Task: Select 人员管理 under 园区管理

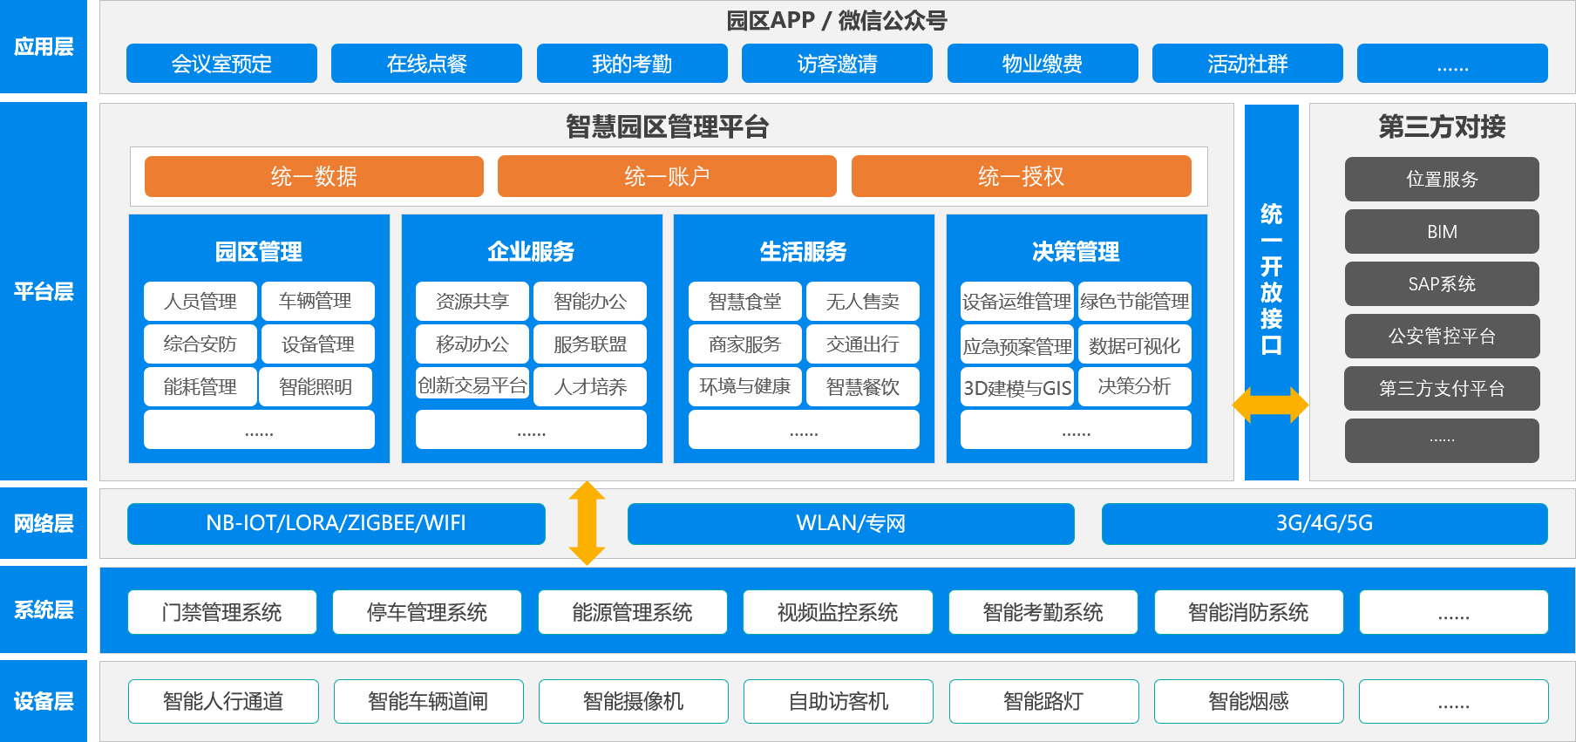Action: tap(200, 301)
